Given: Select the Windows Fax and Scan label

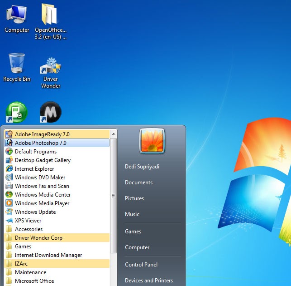Looking at the screenshot, I should pyautogui.click(x=42, y=186).
